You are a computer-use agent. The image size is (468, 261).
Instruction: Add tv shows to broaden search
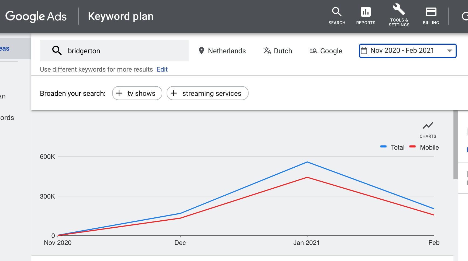coord(137,93)
